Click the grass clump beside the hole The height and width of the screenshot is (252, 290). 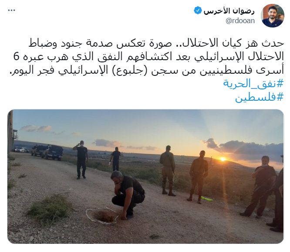tap(50, 207)
